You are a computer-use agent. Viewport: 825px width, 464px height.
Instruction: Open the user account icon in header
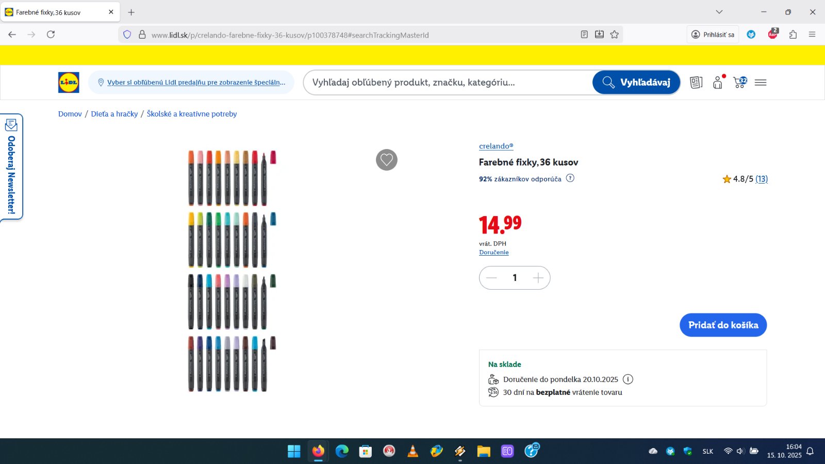pyautogui.click(x=718, y=82)
